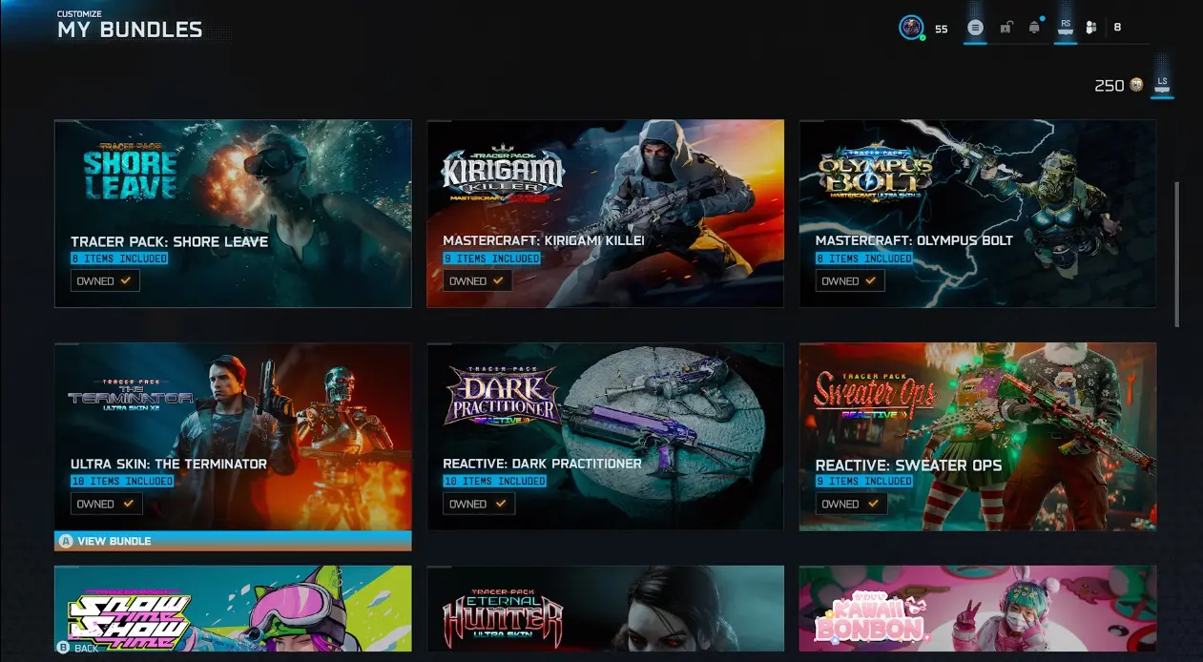Go Back using the bottom prompt
Image resolution: width=1203 pixels, height=662 pixels.
(x=77, y=648)
